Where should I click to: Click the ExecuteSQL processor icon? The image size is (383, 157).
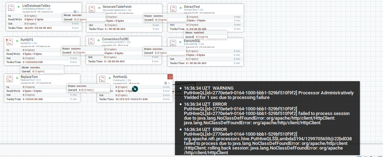pyautogui.click(x=173, y=43)
